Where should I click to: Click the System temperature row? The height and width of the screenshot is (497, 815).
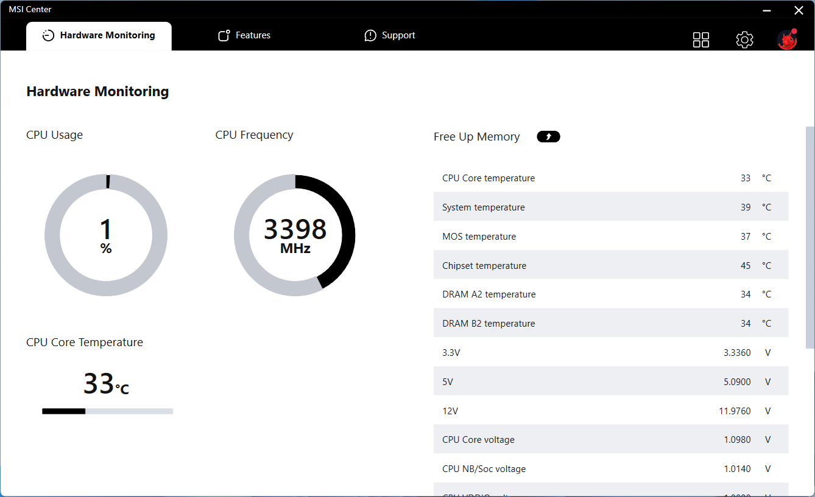610,207
